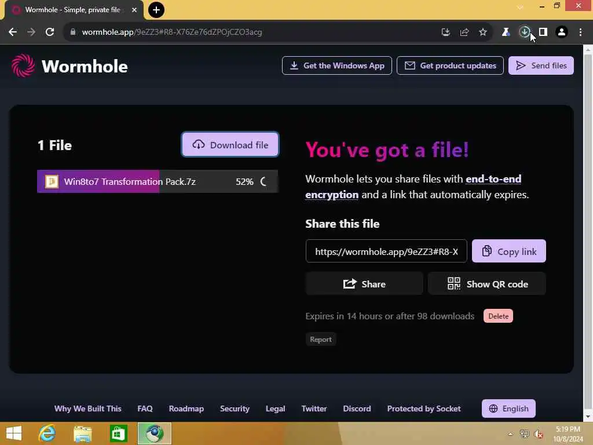Click the page vertical scrollbar
The width and height of the screenshot is (593, 445).
[x=588, y=233]
